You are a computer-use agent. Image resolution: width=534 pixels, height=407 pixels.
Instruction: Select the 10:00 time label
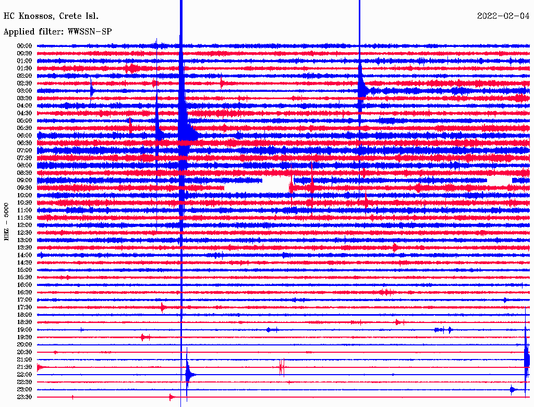pos(25,195)
